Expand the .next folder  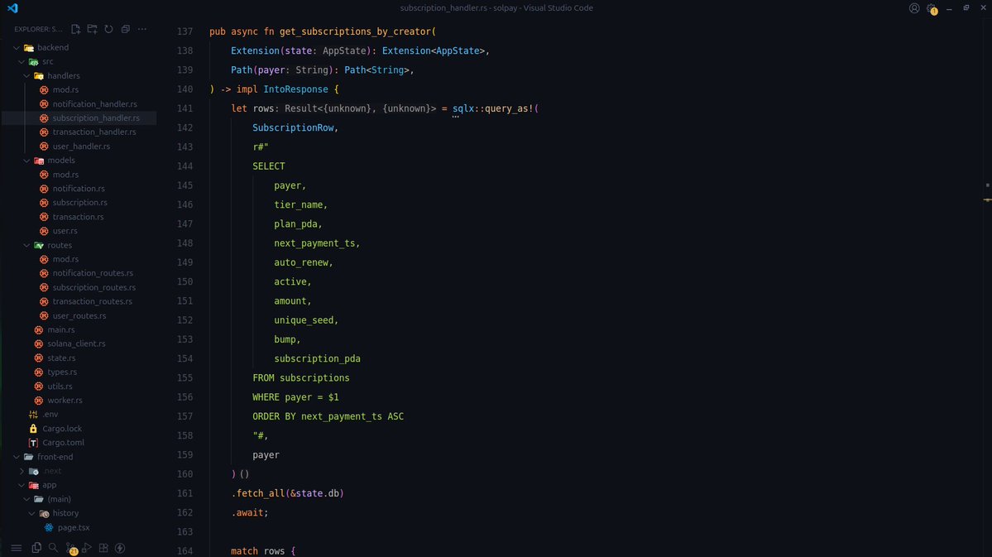coord(22,471)
